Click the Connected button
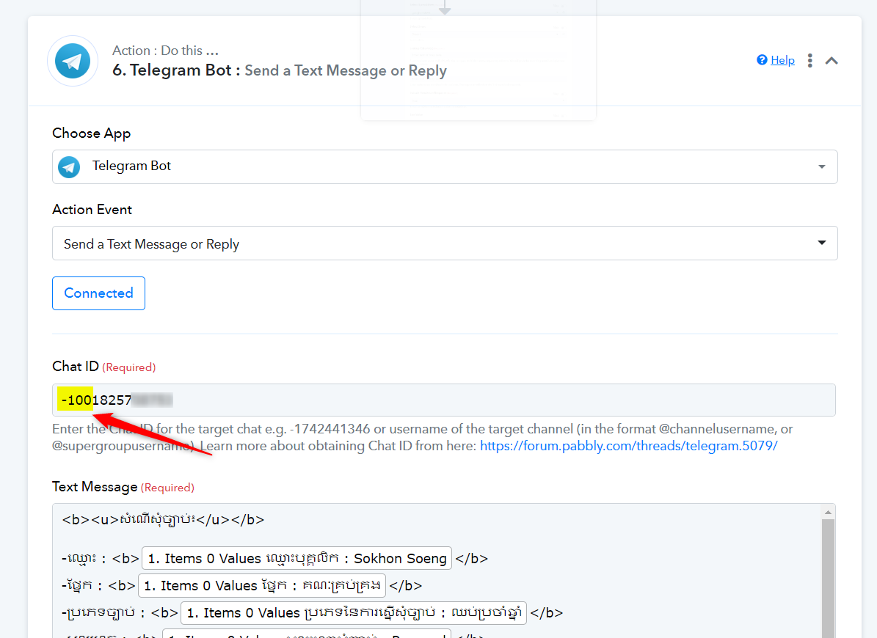 98,293
